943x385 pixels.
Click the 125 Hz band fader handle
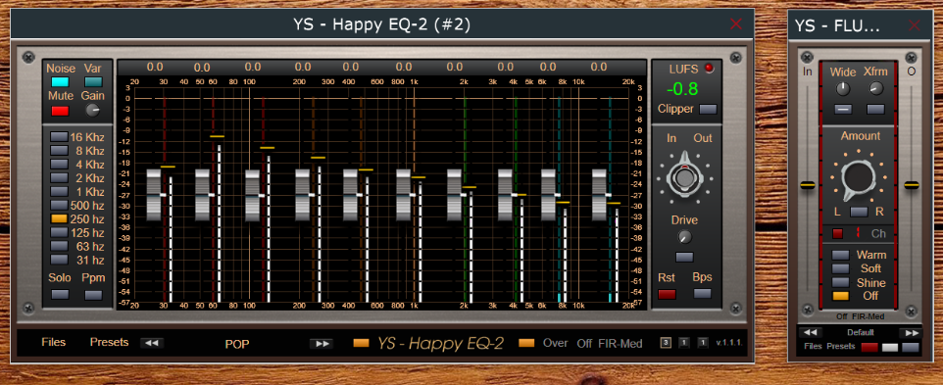pyautogui.click(x=253, y=195)
